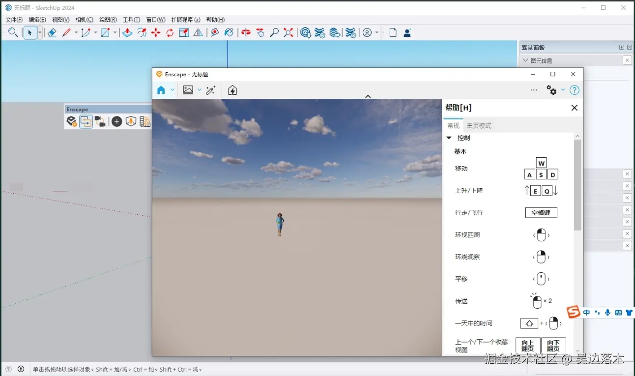The image size is (635, 376).
Task: Collapse the 图元信息 panel section
Action: coord(525,60)
